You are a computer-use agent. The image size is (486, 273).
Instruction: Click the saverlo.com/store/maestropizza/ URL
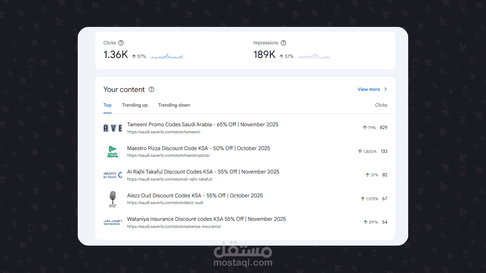pyautogui.click(x=168, y=155)
